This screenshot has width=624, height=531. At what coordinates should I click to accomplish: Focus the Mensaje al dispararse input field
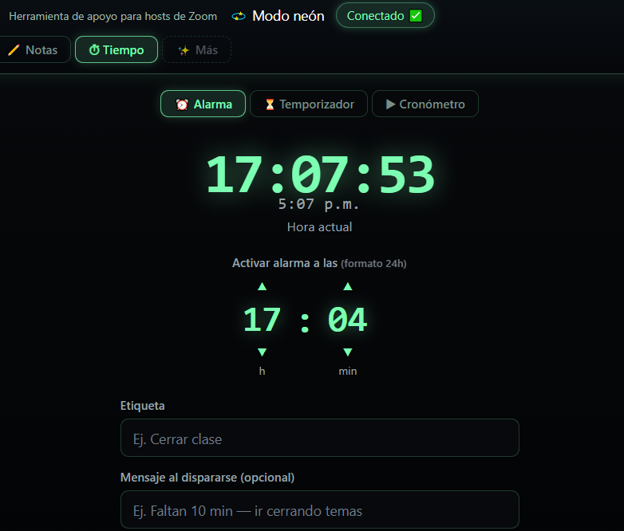point(320,509)
